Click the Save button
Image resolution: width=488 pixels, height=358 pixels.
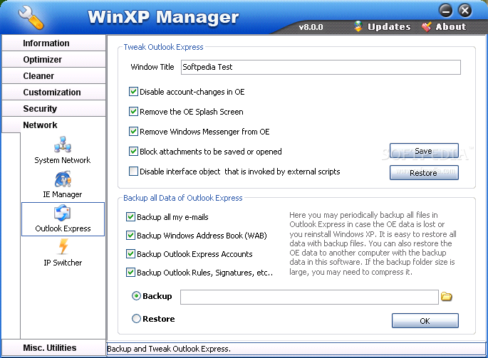click(424, 151)
